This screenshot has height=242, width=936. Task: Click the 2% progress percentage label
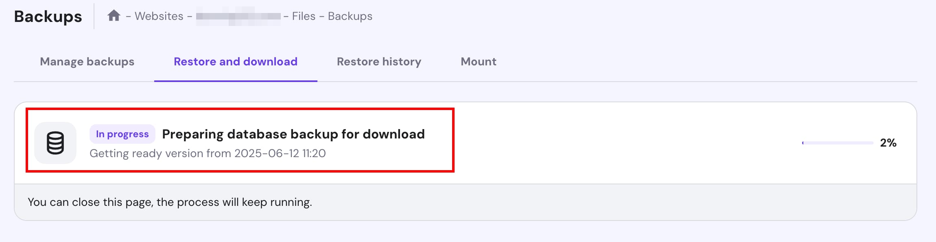tap(888, 143)
